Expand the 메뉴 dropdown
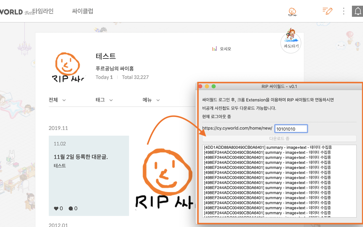This screenshot has width=363, height=227. click(151, 100)
